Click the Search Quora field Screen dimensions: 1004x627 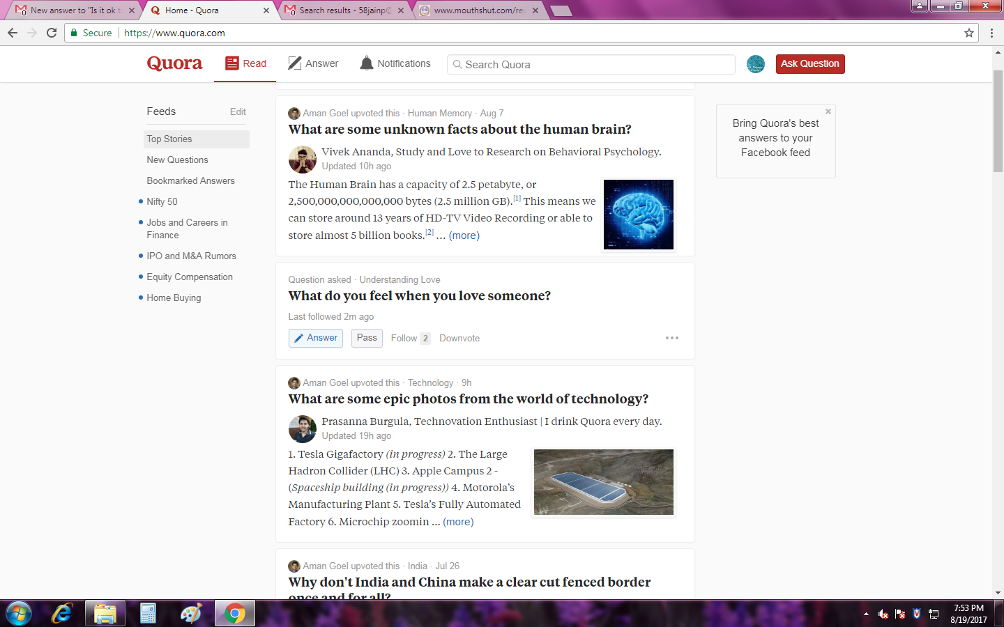coord(591,64)
